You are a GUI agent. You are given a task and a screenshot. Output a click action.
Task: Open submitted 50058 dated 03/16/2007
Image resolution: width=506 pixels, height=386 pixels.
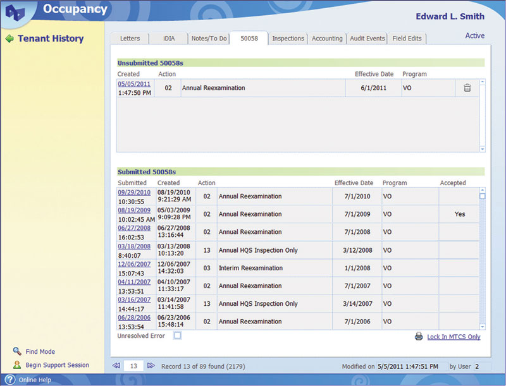coord(134,299)
